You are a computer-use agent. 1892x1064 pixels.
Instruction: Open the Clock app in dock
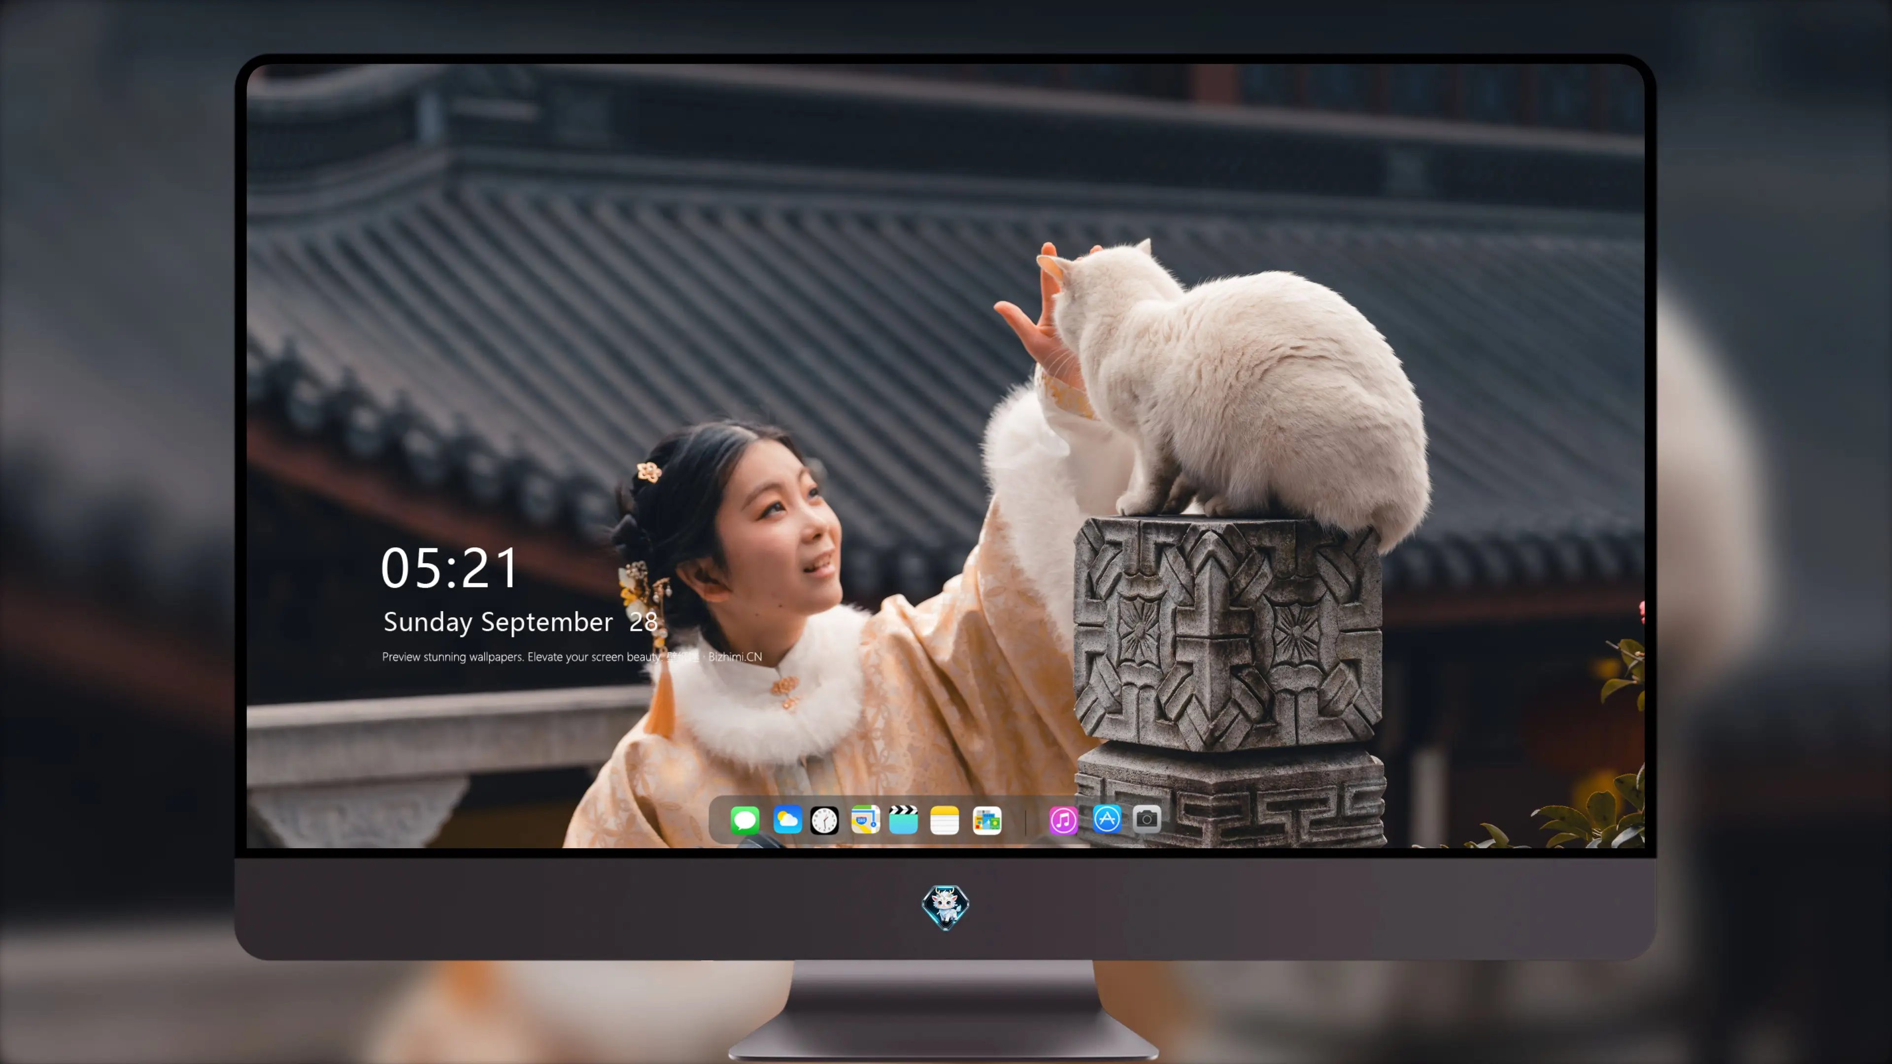pos(824,820)
